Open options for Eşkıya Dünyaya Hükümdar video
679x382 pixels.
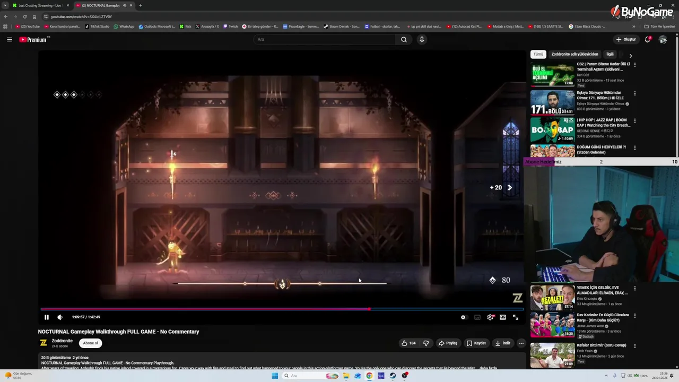(635, 93)
